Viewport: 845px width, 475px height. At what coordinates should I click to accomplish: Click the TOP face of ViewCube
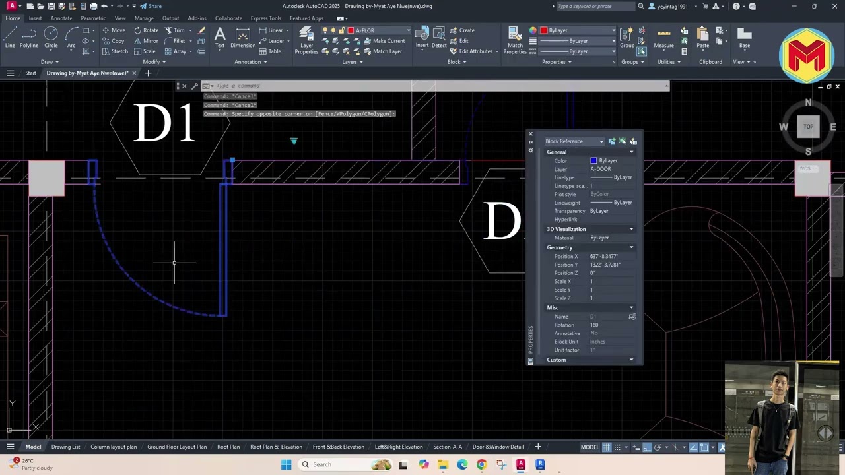click(808, 127)
